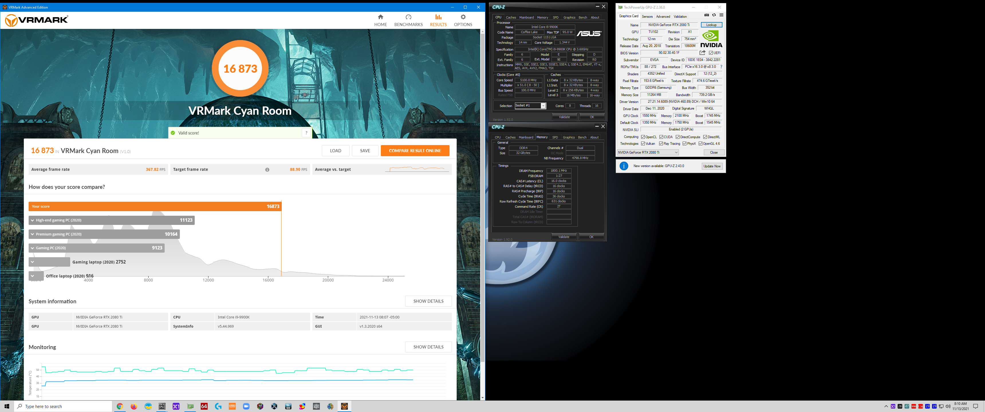Click the CPU-Z taskbar icon
Screen dimensions: 985x412
click(162, 406)
